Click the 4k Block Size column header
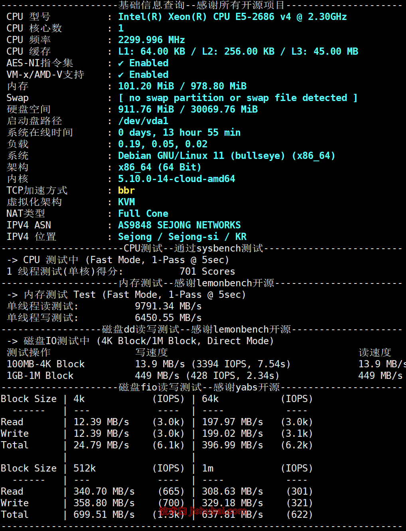Viewport: 406px width, 531px height. click(x=79, y=399)
